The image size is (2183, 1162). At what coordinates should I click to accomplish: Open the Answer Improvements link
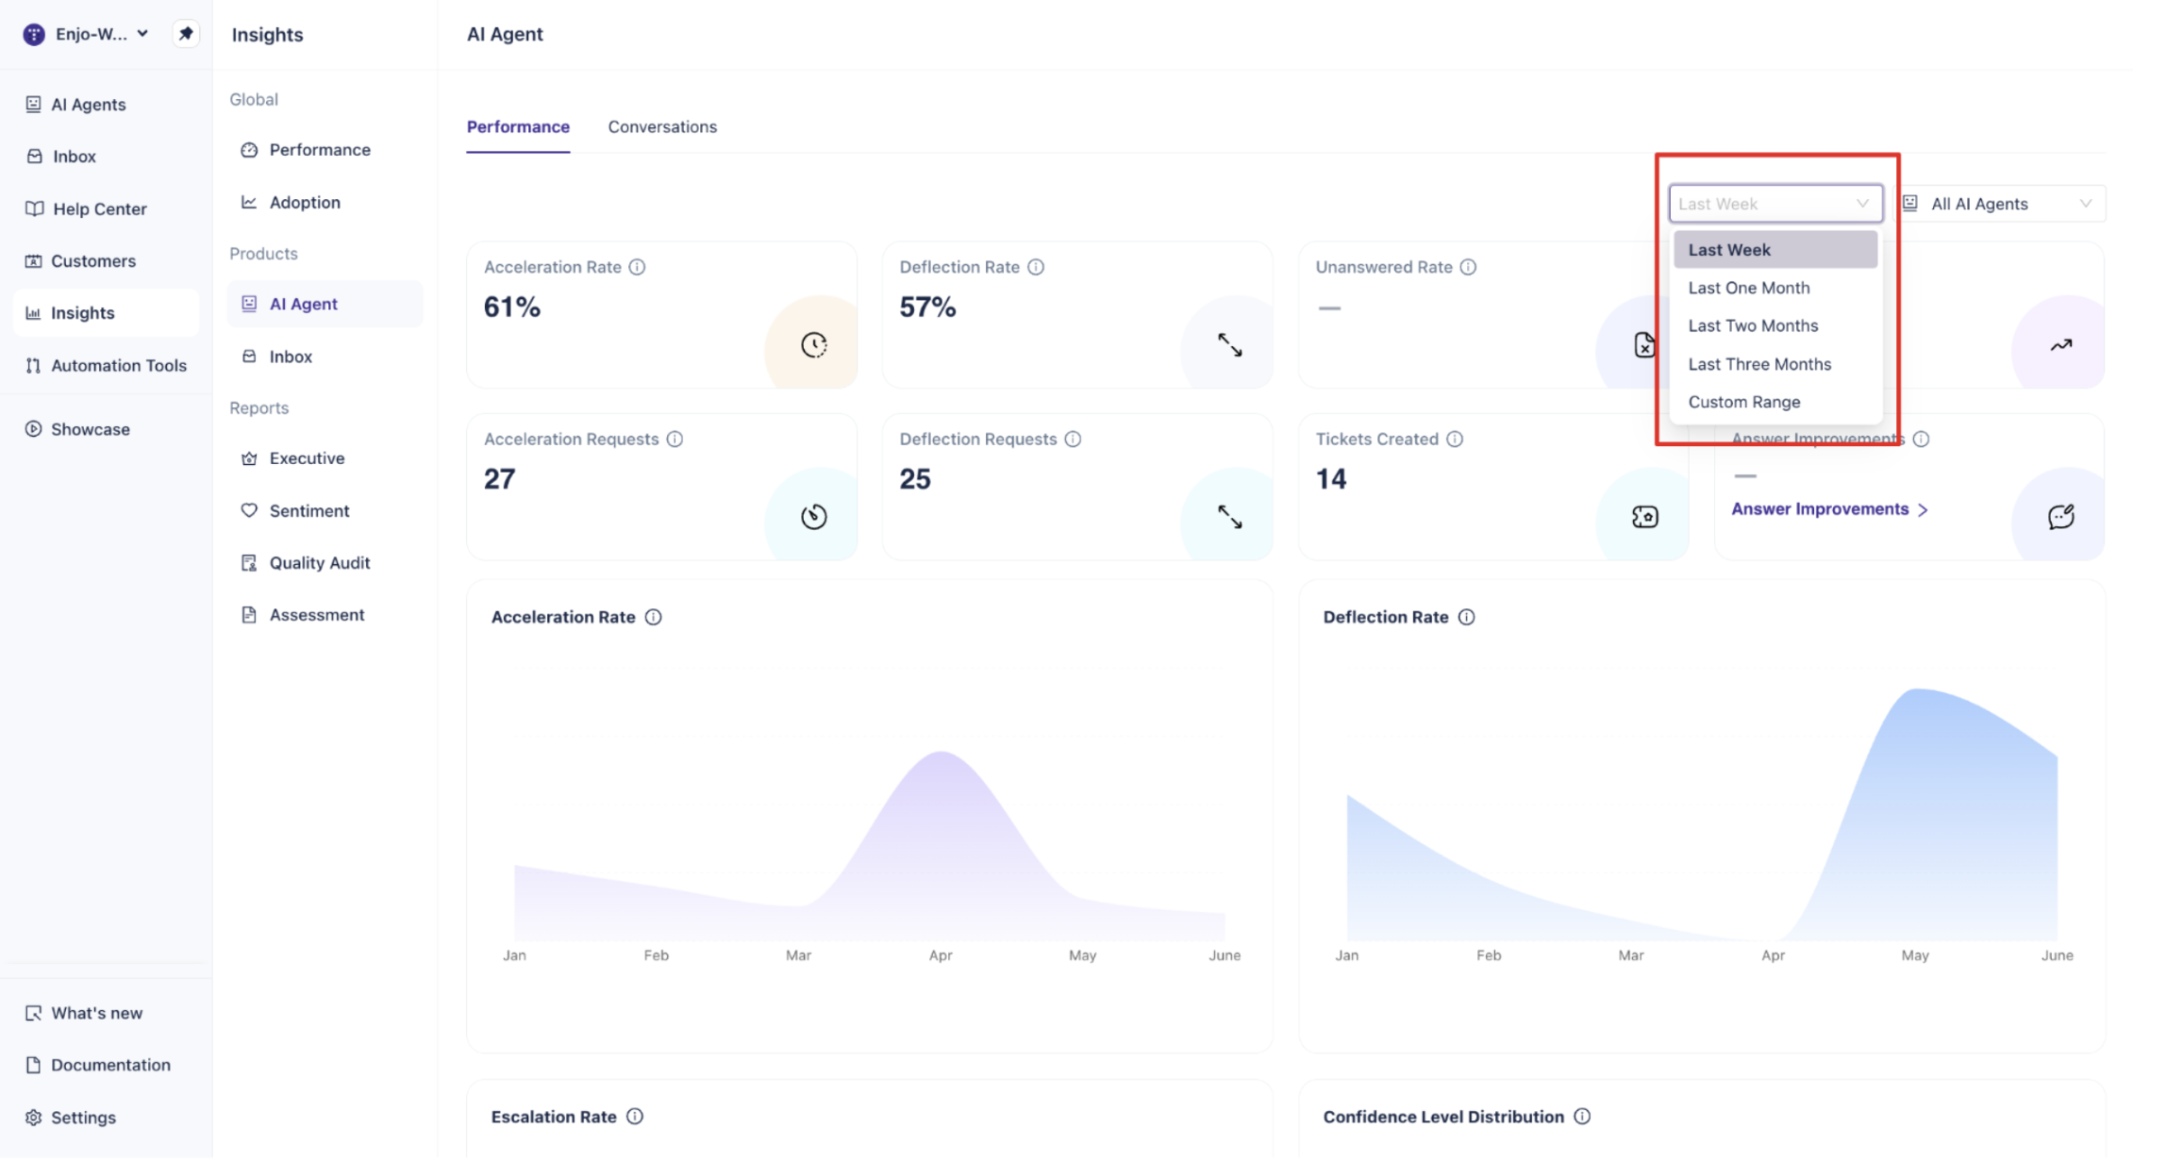point(1829,510)
